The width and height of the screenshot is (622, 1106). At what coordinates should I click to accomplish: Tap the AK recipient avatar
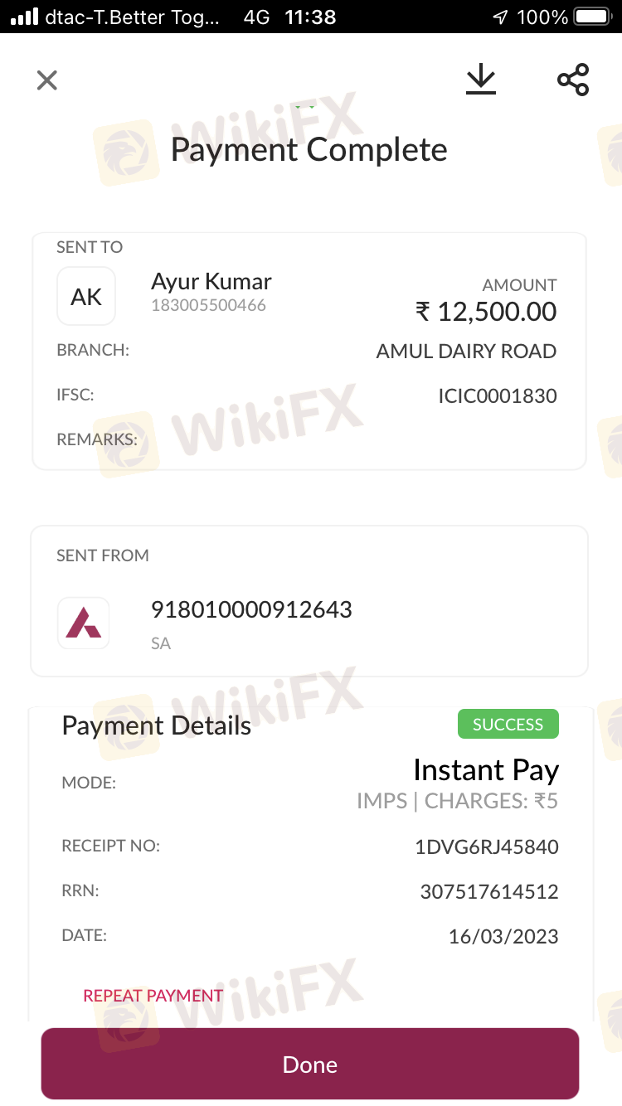point(86,296)
